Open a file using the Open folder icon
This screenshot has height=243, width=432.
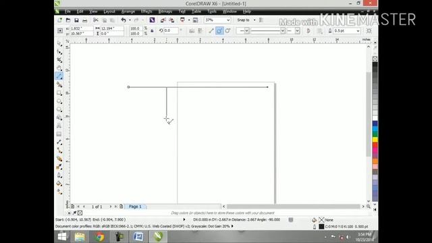(x=68, y=20)
